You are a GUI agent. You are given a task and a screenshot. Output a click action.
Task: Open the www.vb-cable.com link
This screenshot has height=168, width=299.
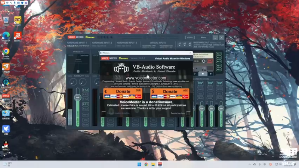click(181, 81)
